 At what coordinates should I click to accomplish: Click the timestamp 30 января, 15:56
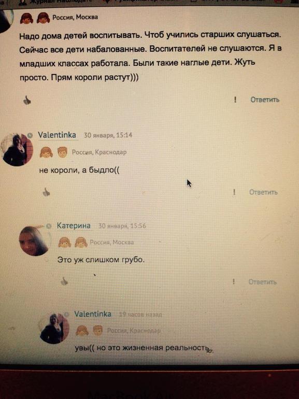[122, 226]
